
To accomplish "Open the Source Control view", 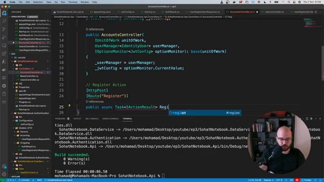I will tap(4, 29).
